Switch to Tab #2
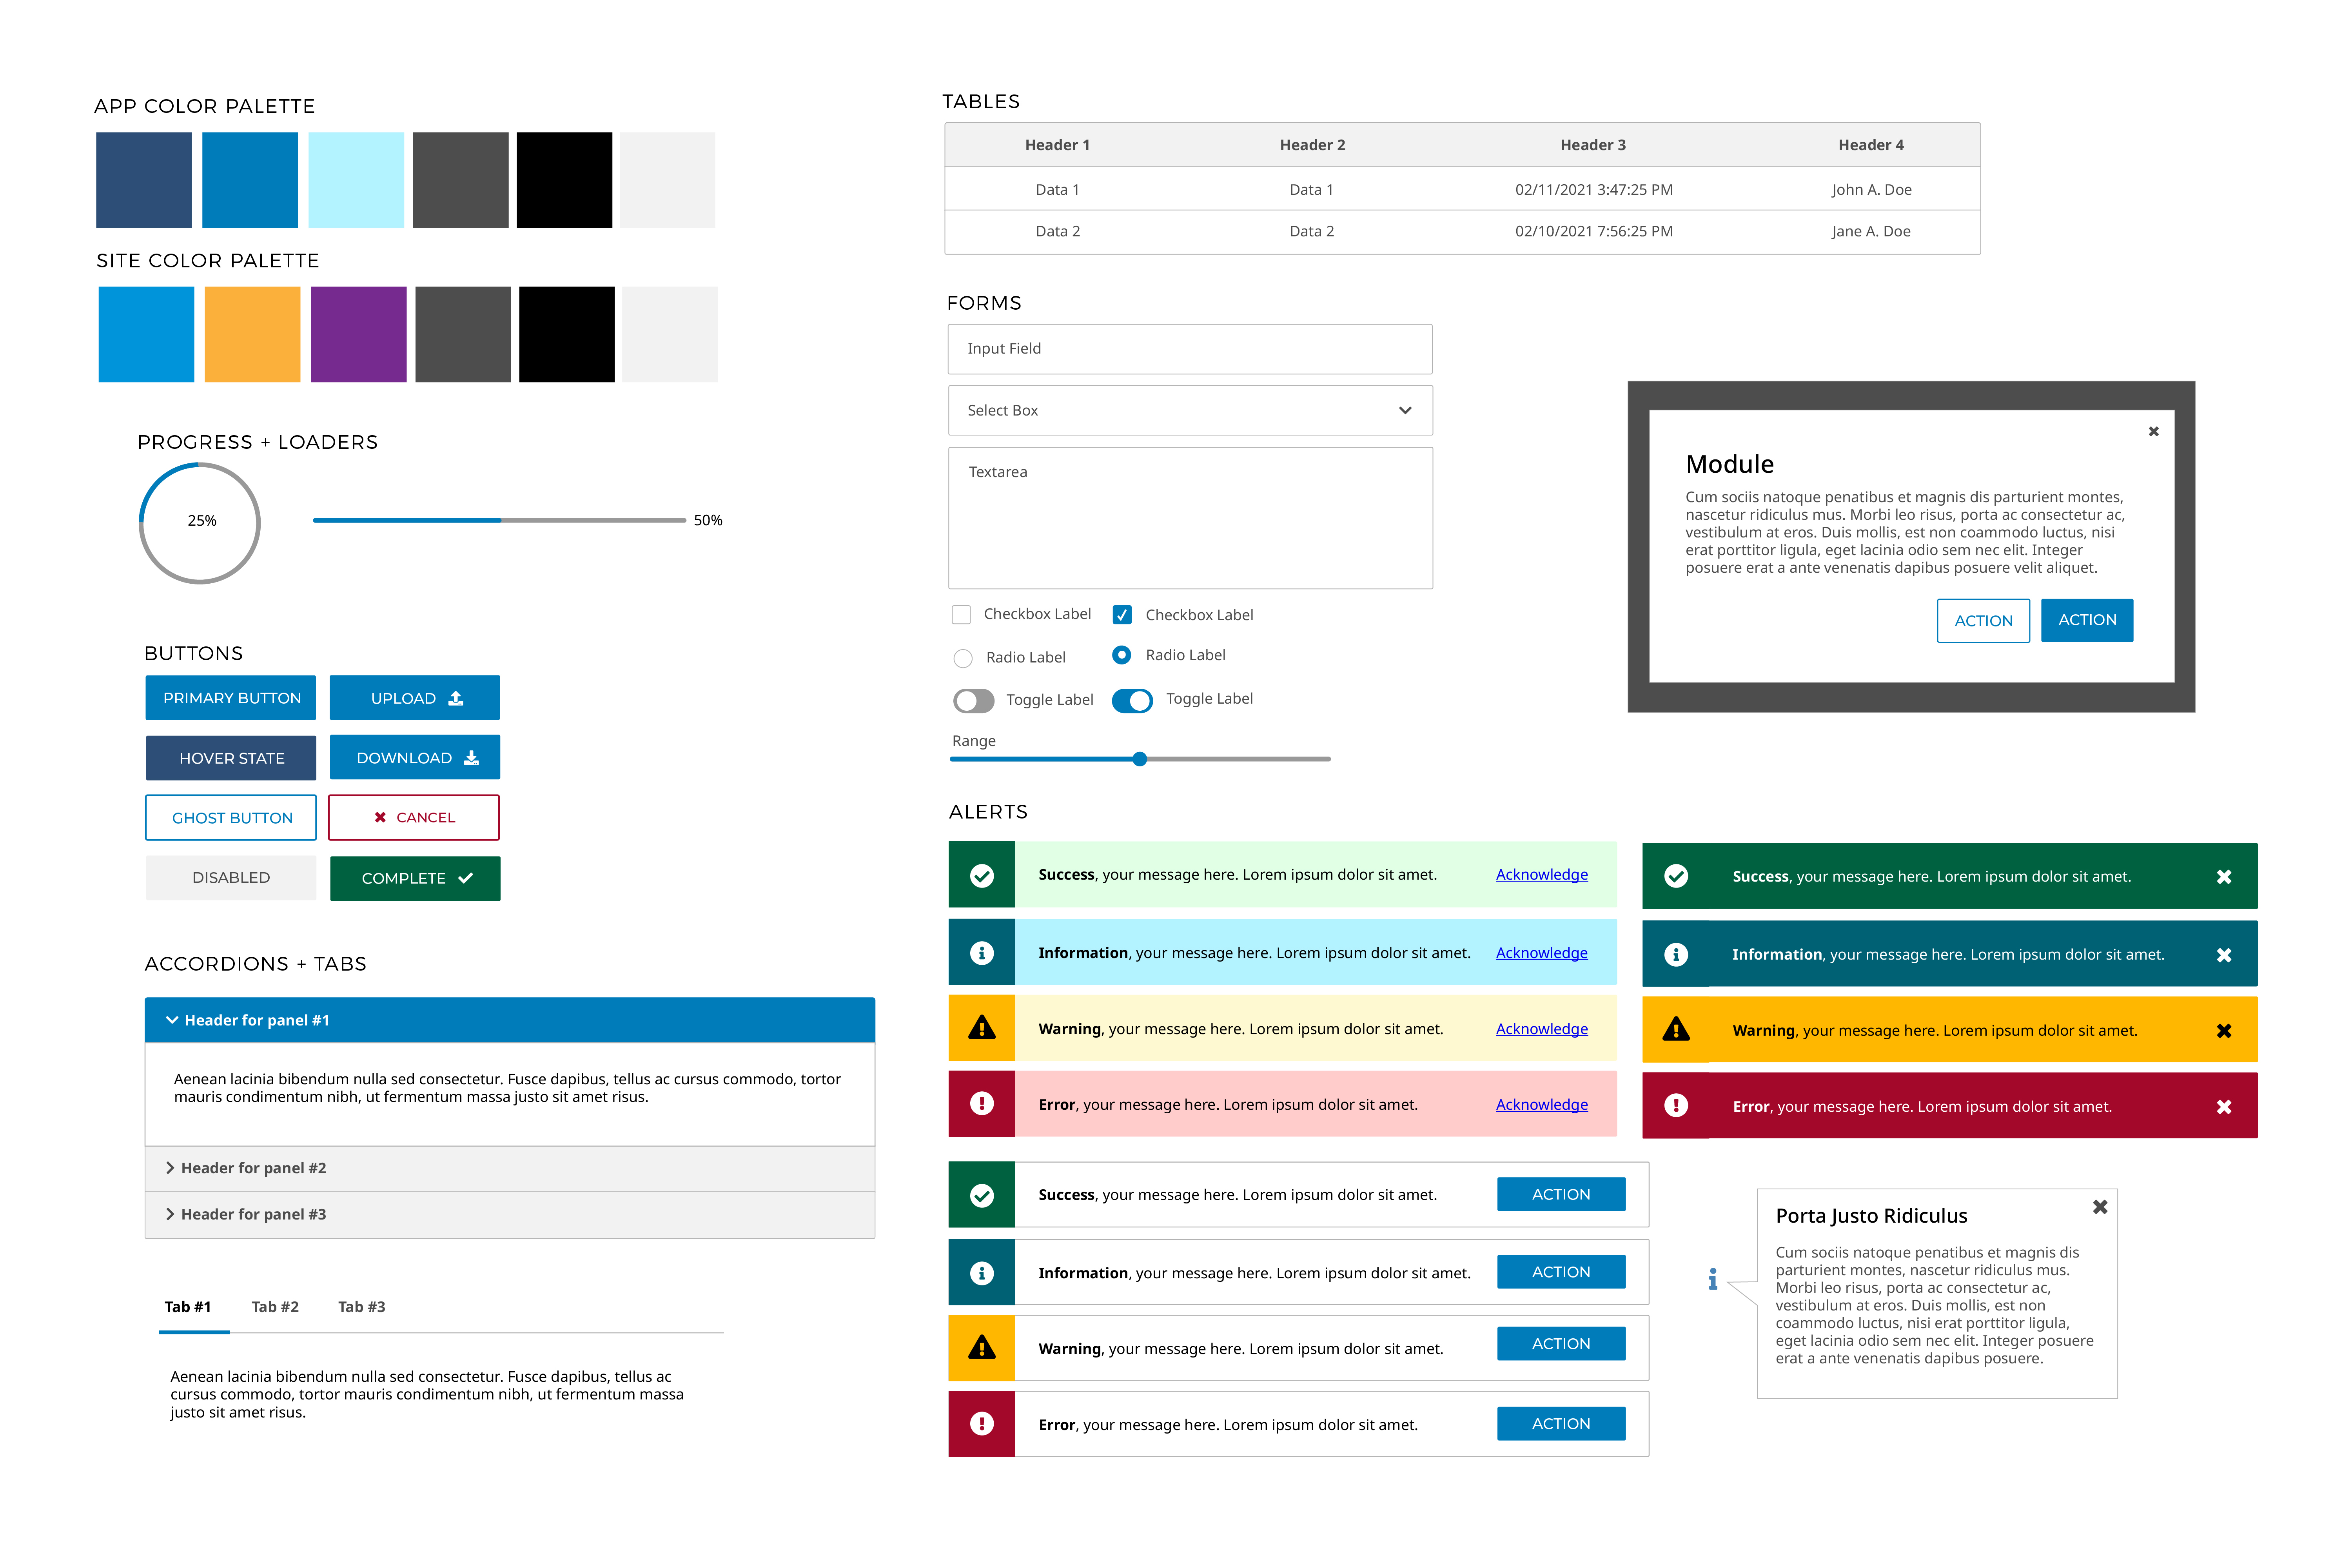The height and width of the screenshot is (1568, 2352). (275, 1307)
